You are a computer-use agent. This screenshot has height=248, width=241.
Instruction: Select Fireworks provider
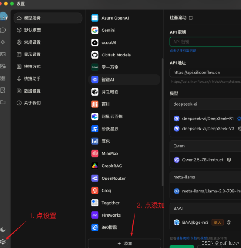[124, 215]
